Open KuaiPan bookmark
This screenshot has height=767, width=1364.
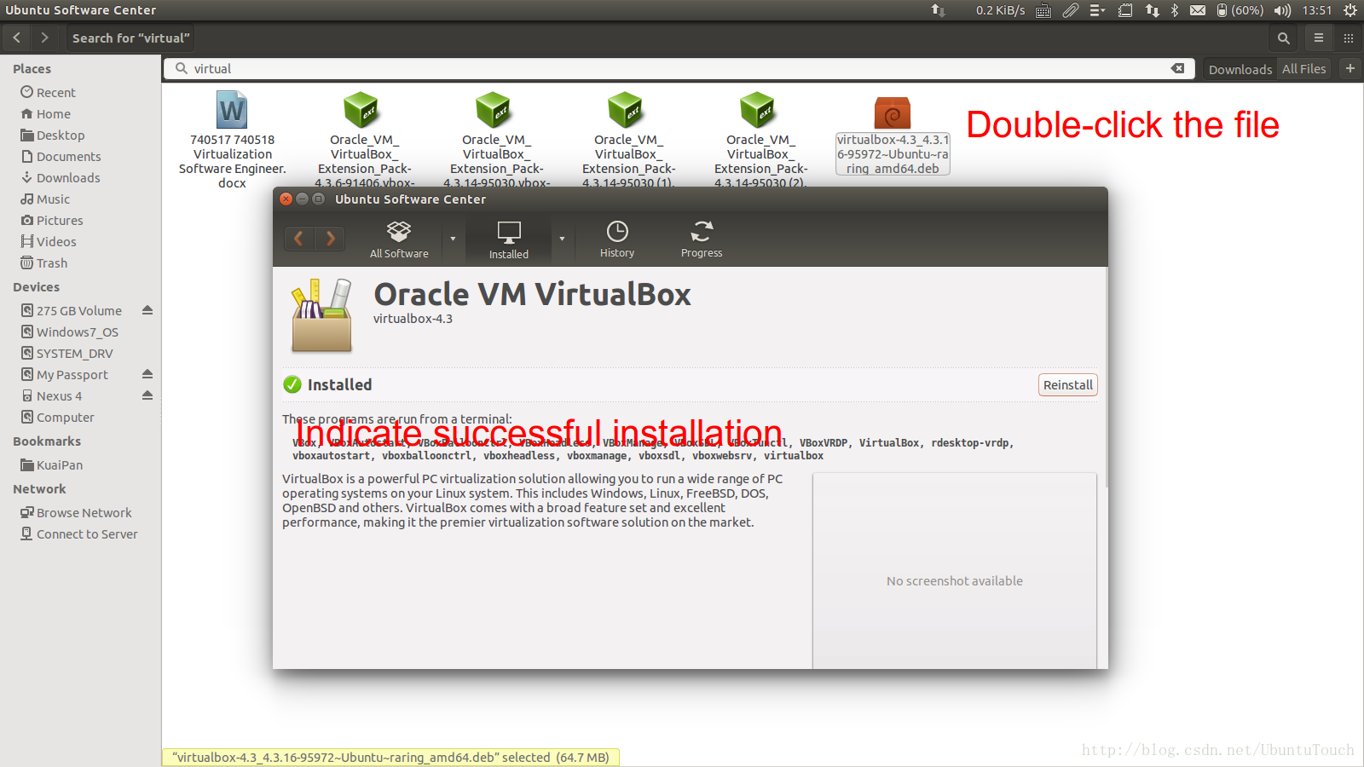[60, 464]
